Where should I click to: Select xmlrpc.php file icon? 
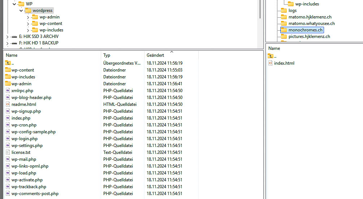(x=8, y=91)
